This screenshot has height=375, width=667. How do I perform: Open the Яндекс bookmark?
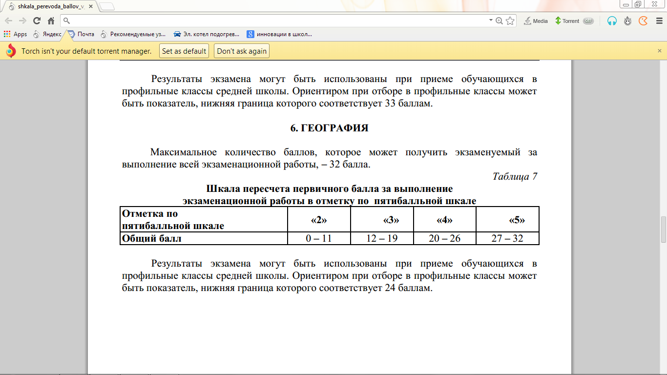47,34
